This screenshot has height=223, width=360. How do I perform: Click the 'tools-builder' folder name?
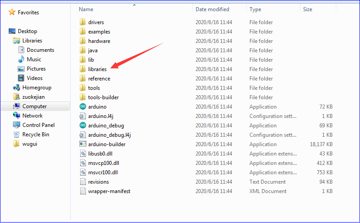103,97
